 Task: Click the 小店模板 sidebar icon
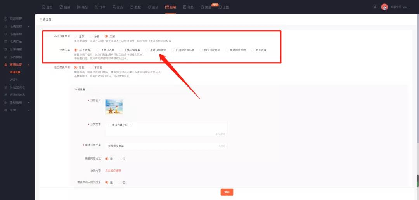click(x=5, y=57)
